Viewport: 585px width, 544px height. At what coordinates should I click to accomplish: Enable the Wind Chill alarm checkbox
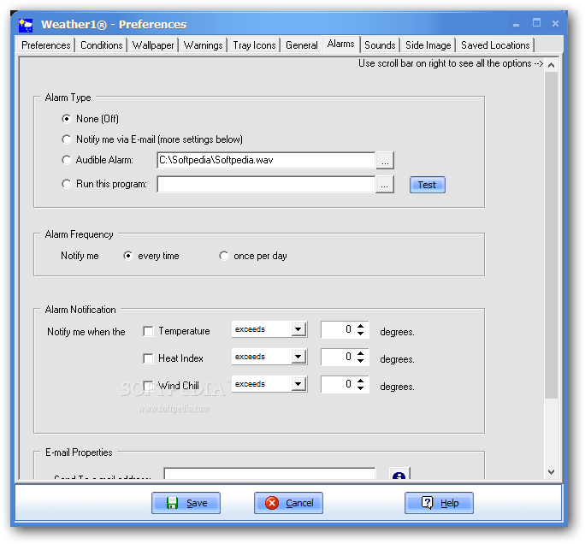click(148, 386)
